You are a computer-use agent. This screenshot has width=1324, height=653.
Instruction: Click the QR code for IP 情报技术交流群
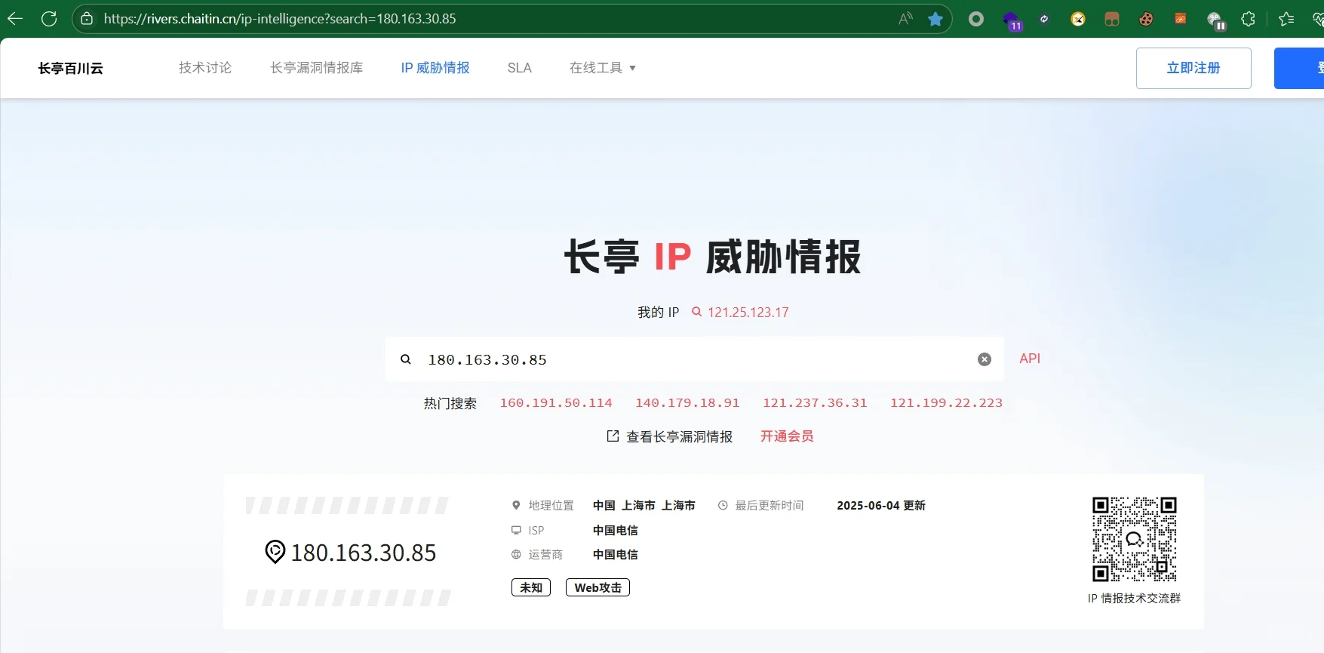click(x=1135, y=539)
